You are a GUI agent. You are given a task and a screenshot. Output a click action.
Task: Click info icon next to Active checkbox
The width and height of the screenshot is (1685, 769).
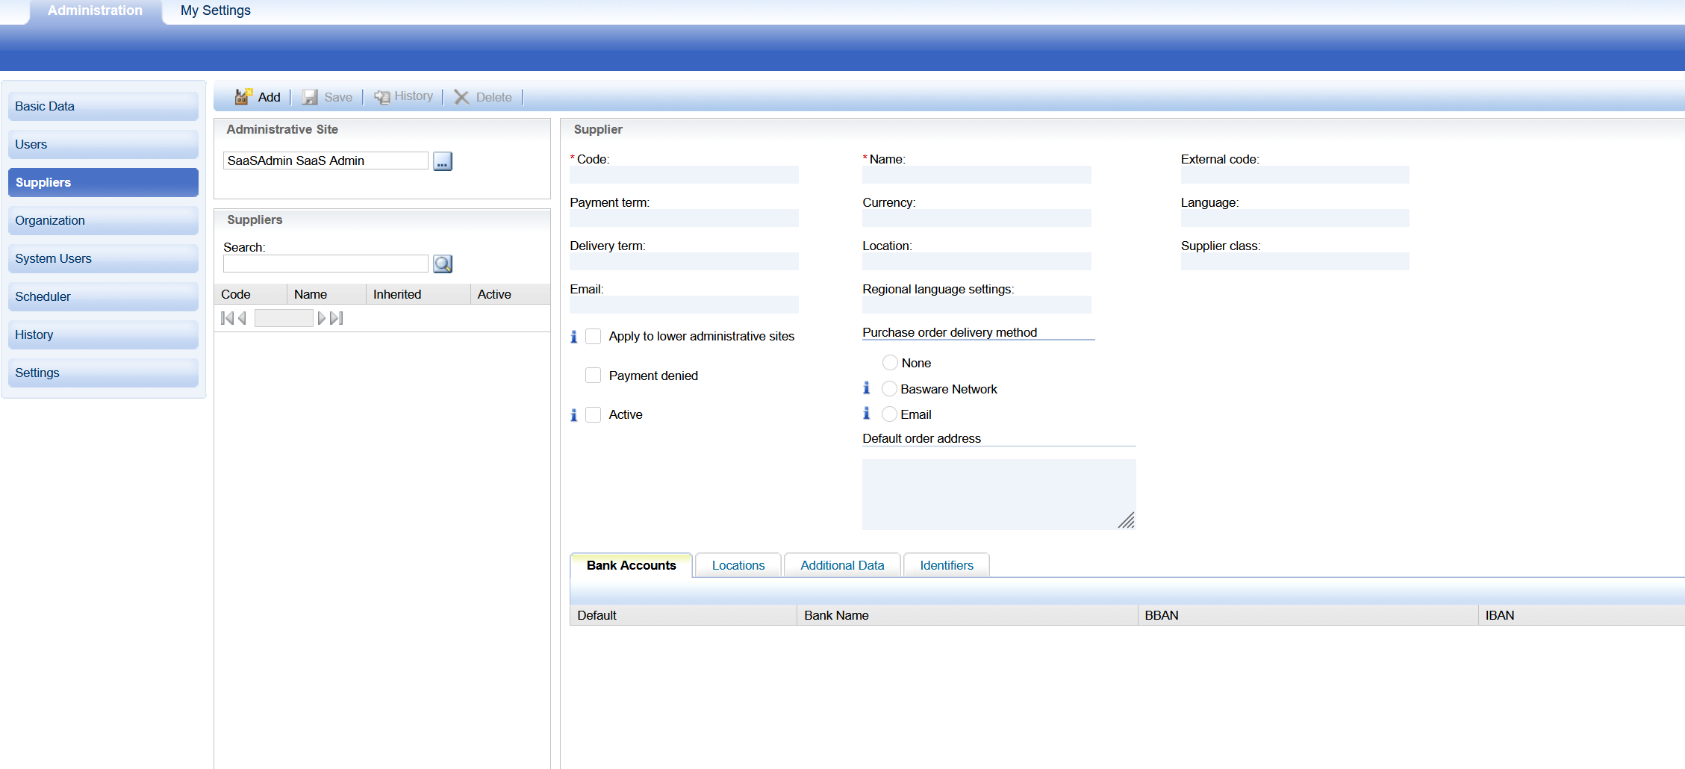[573, 415]
